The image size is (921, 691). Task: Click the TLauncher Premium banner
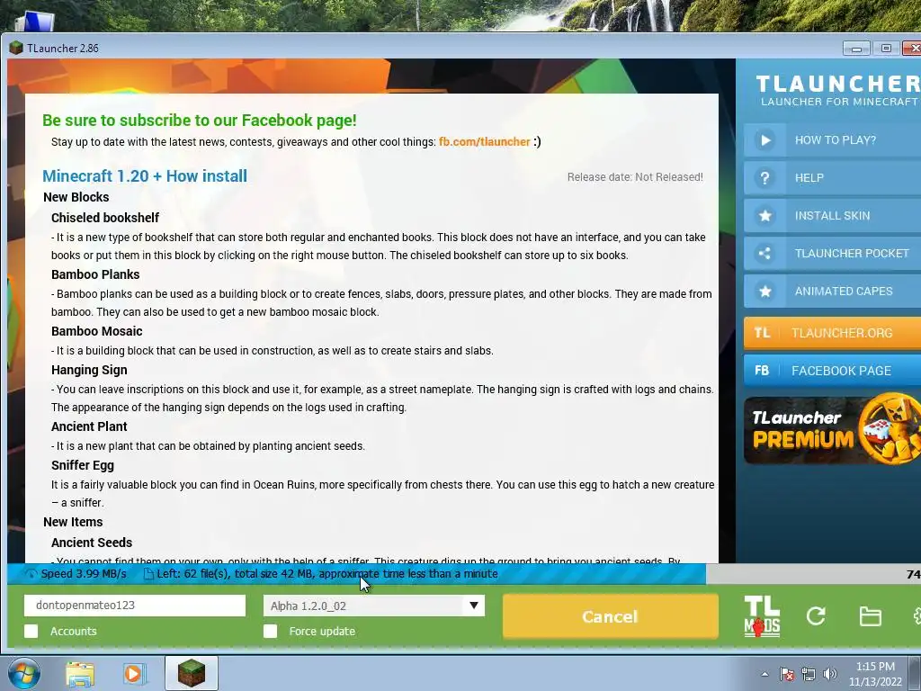click(x=832, y=431)
